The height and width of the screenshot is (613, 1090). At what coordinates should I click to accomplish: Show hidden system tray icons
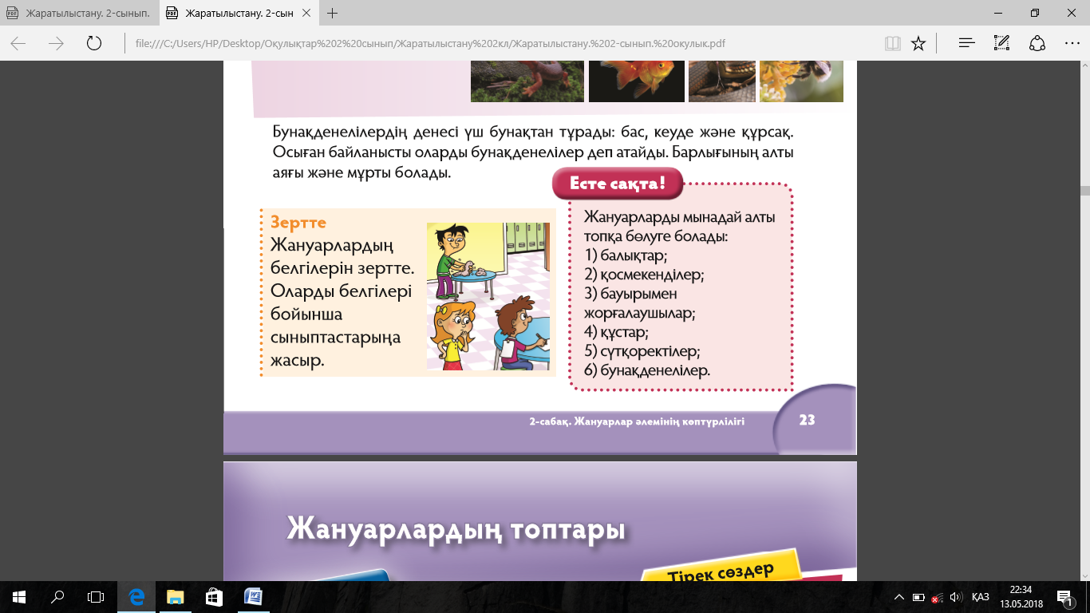coord(899,597)
